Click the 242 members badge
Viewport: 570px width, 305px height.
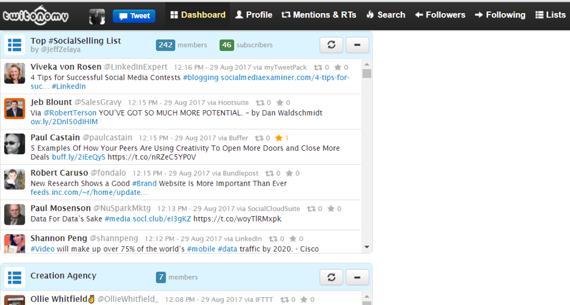pos(166,45)
